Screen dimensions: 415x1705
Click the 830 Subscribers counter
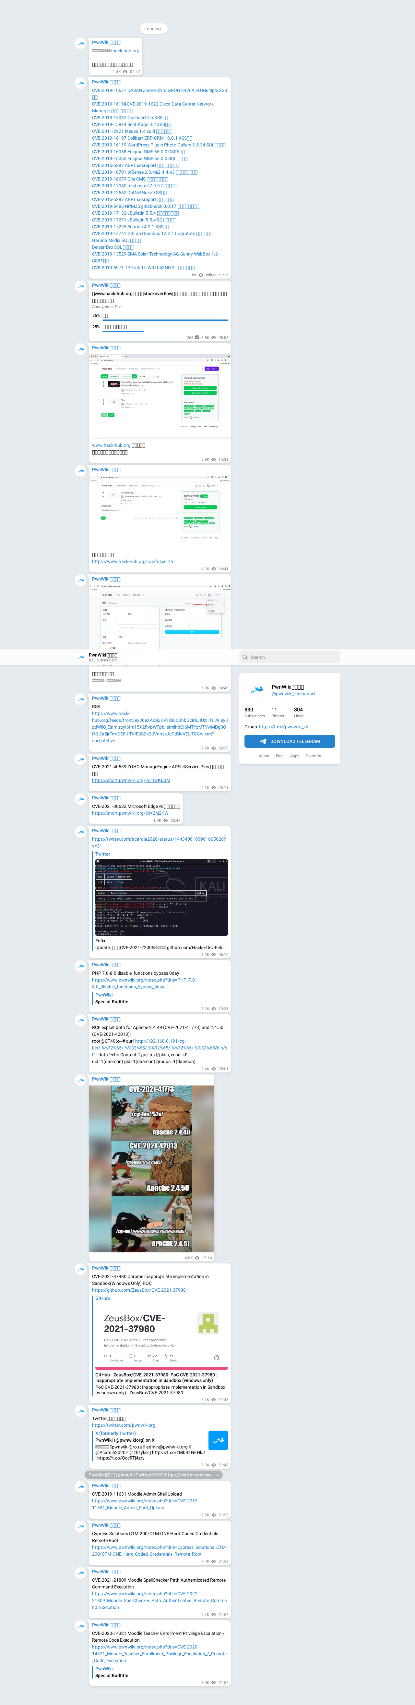click(x=255, y=712)
